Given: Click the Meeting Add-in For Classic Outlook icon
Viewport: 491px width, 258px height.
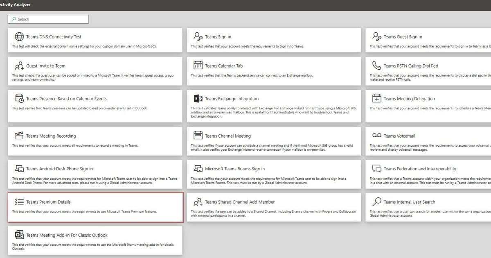Looking at the screenshot, I should 19,235.
